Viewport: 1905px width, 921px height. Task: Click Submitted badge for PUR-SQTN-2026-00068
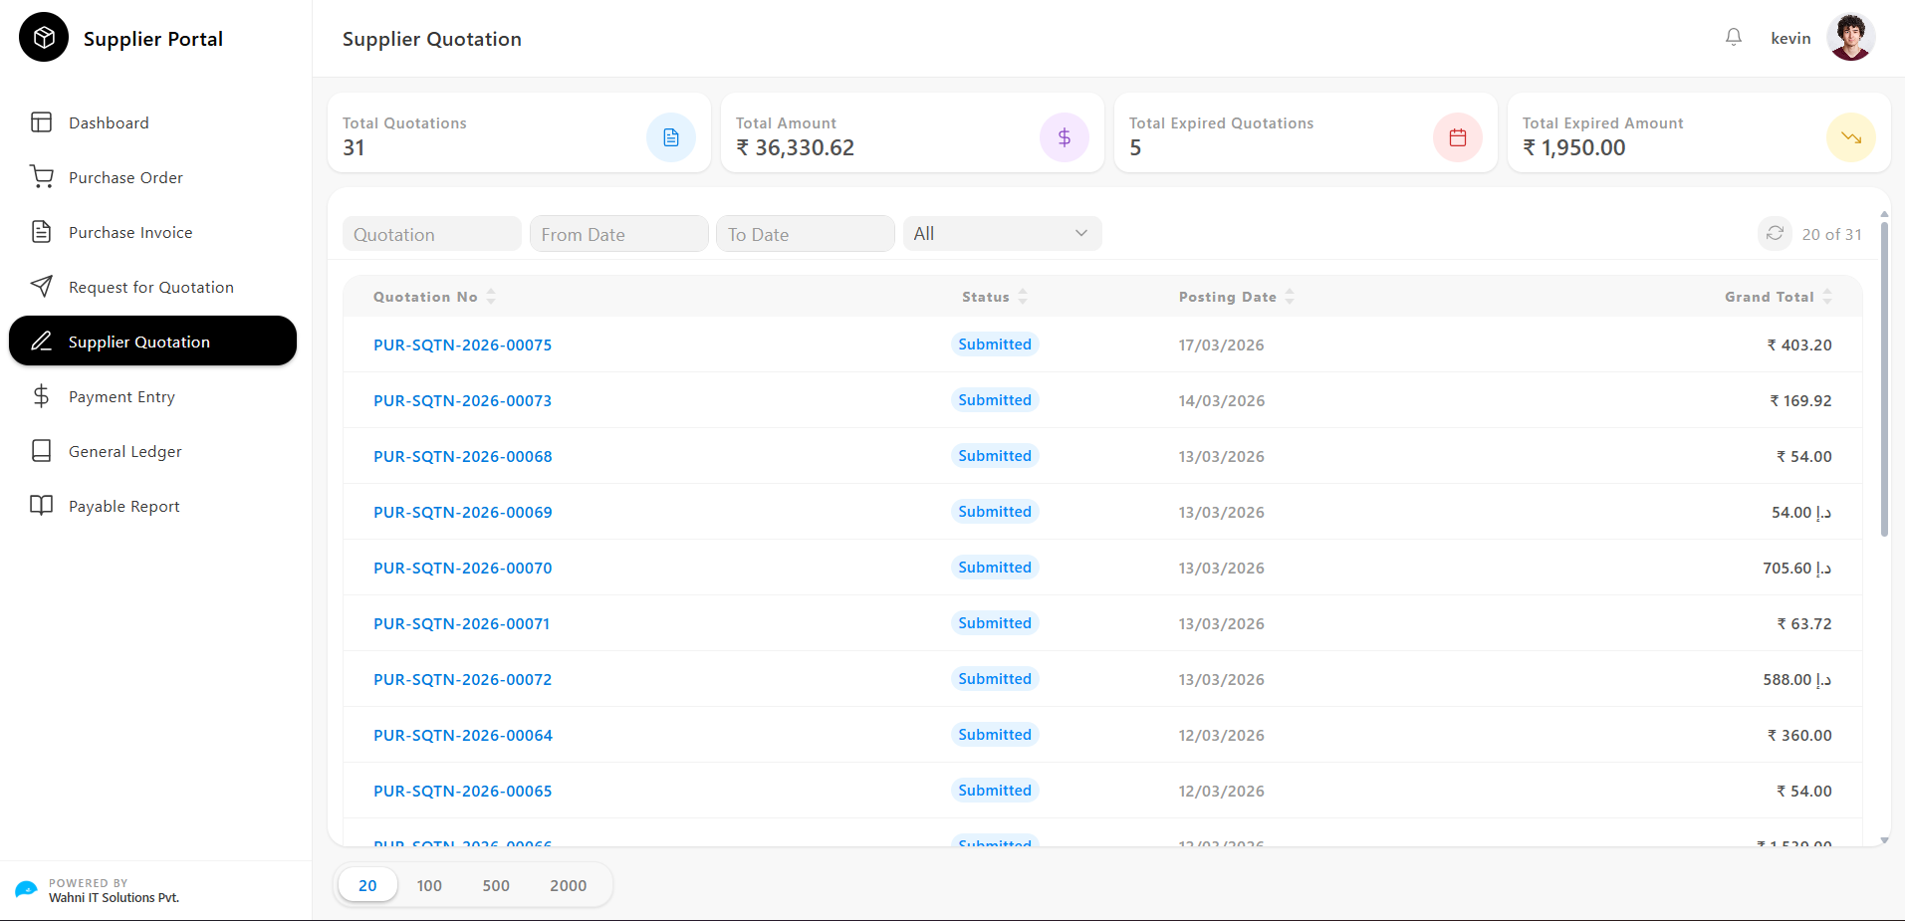995,456
